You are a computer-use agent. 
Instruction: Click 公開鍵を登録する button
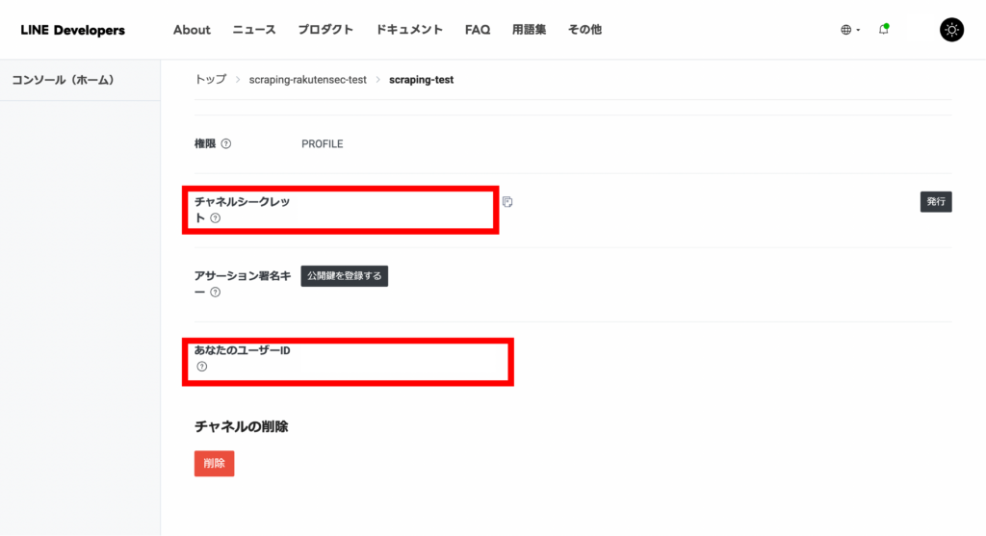coord(344,276)
